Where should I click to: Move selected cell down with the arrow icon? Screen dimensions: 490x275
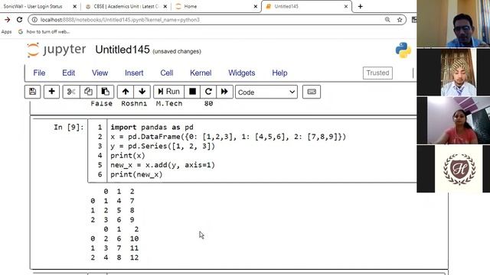[142, 92]
